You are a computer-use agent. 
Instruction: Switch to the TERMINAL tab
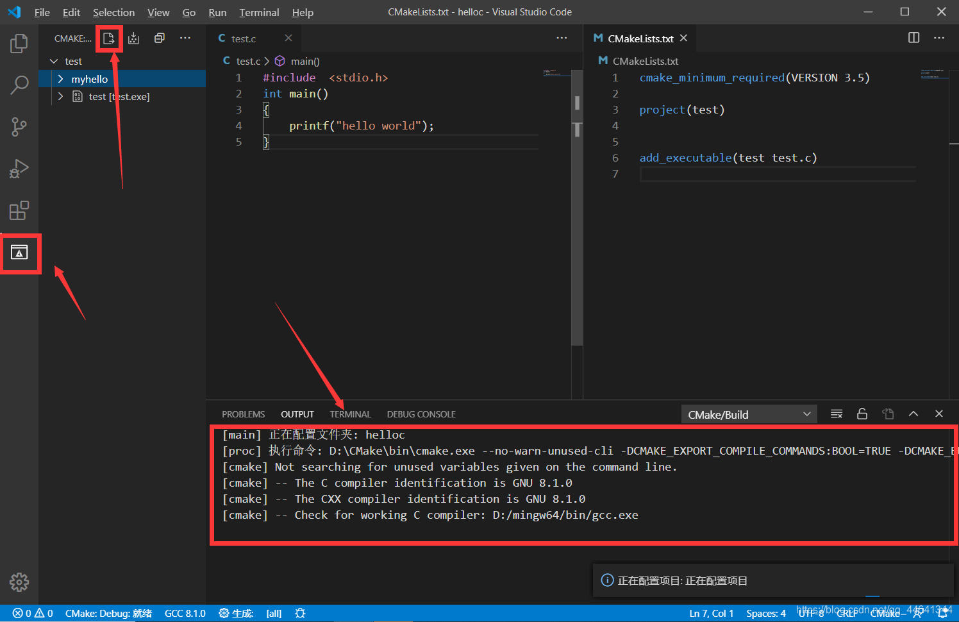(350, 414)
